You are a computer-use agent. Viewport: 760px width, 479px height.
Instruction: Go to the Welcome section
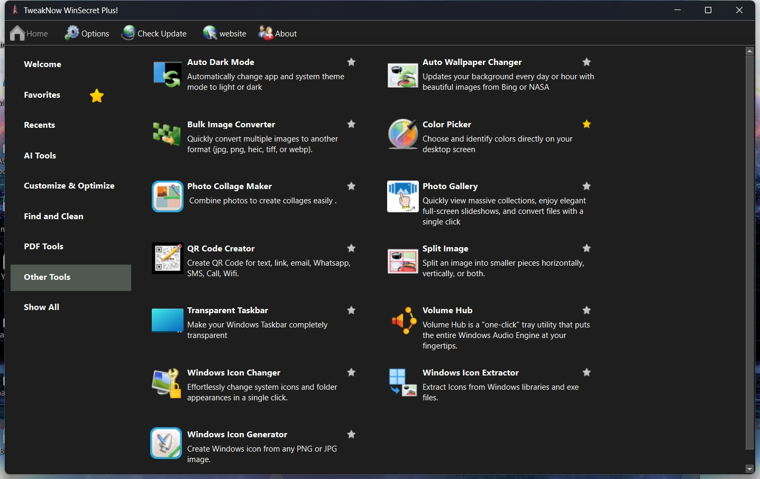pos(42,64)
